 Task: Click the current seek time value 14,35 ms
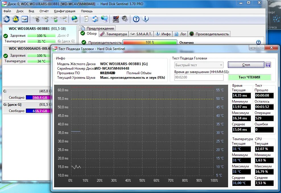[241, 96]
